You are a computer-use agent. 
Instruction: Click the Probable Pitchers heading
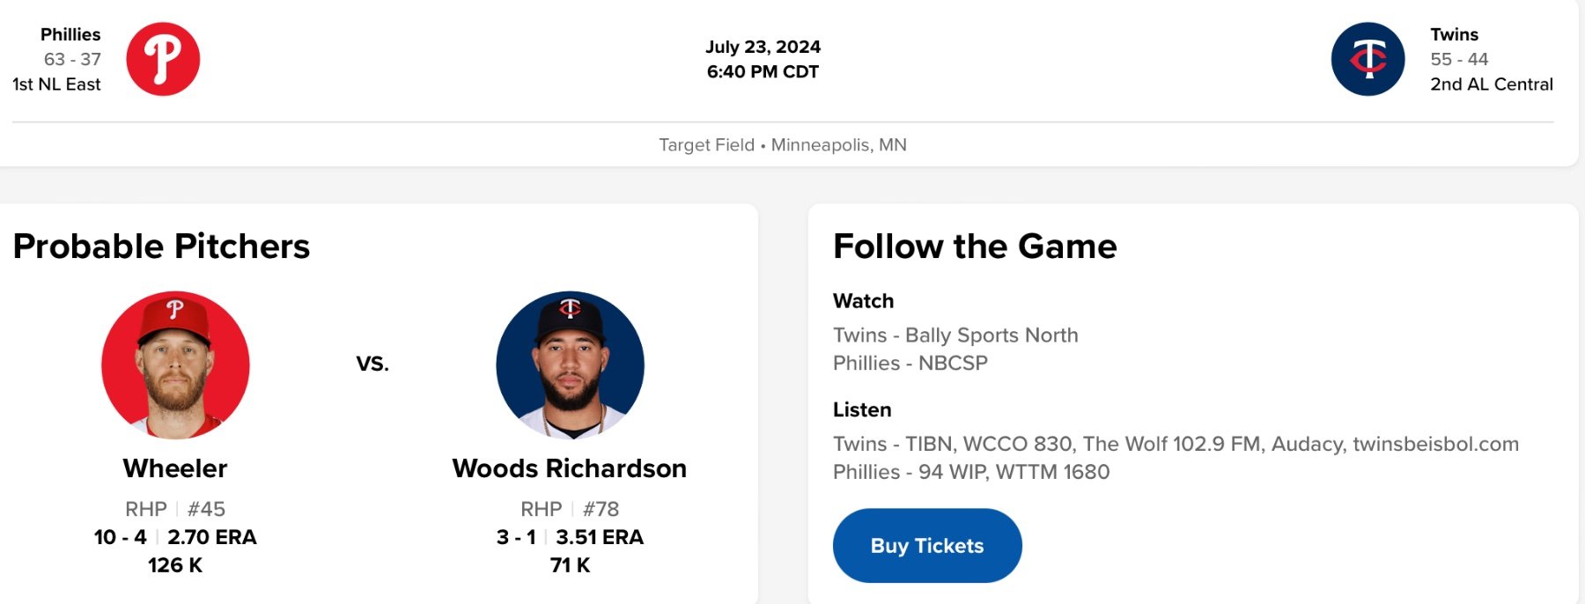[161, 247]
